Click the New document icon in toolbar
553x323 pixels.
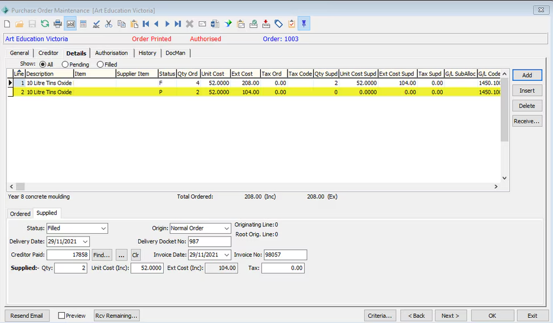point(7,24)
